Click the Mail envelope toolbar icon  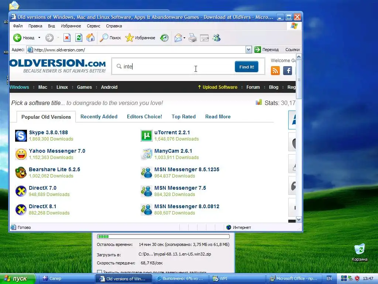178,38
